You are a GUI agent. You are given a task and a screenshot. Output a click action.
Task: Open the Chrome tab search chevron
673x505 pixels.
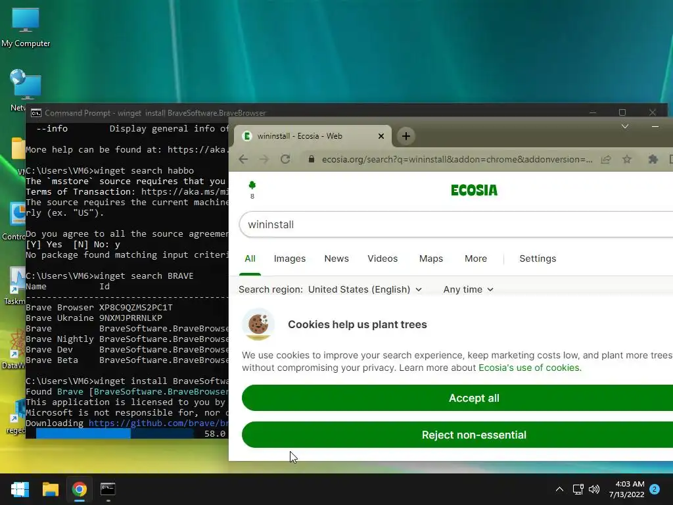click(625, 126)
